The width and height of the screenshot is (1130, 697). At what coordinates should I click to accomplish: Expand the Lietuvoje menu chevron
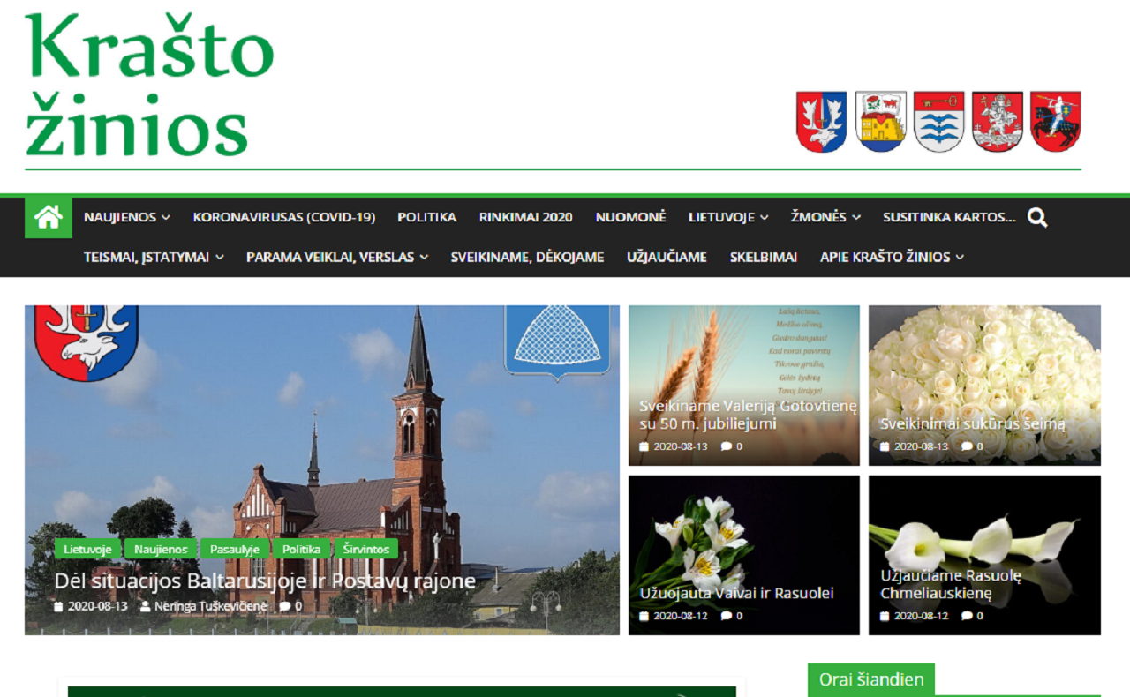764,218
